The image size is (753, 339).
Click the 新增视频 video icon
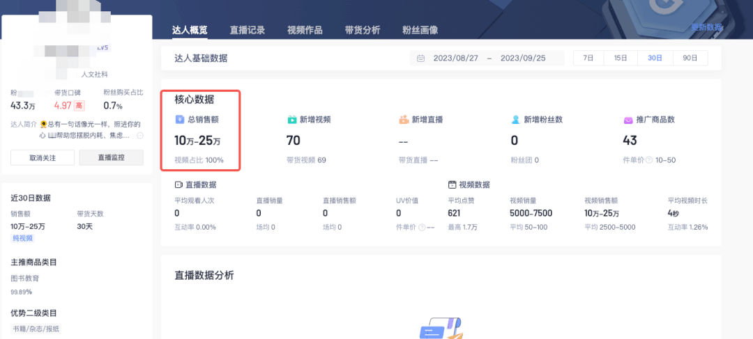click(292, 120)
